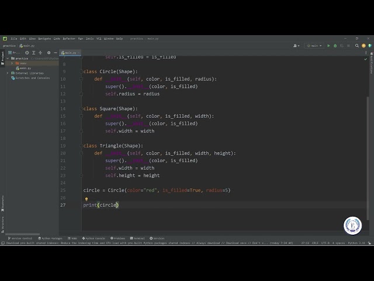Click Search Everywhere magnifier icon
The image size is (374, 281).
[x=357, y=46]
